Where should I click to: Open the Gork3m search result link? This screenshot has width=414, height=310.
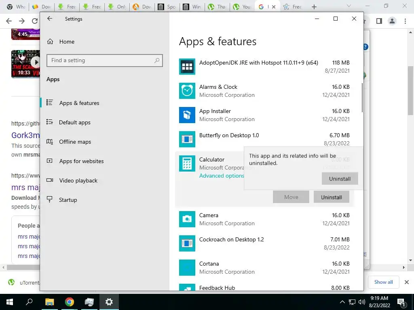click(x=25, y=135)
